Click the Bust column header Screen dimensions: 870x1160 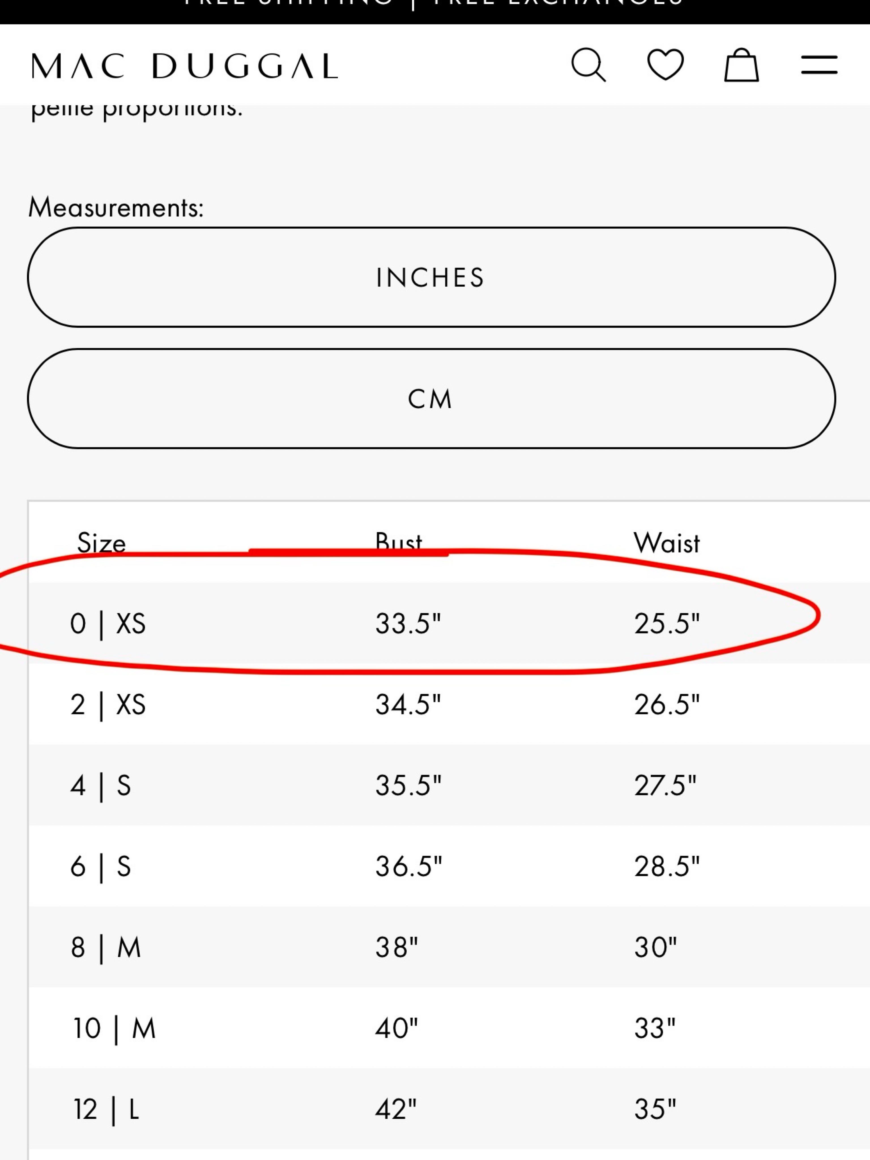[398, 542]
